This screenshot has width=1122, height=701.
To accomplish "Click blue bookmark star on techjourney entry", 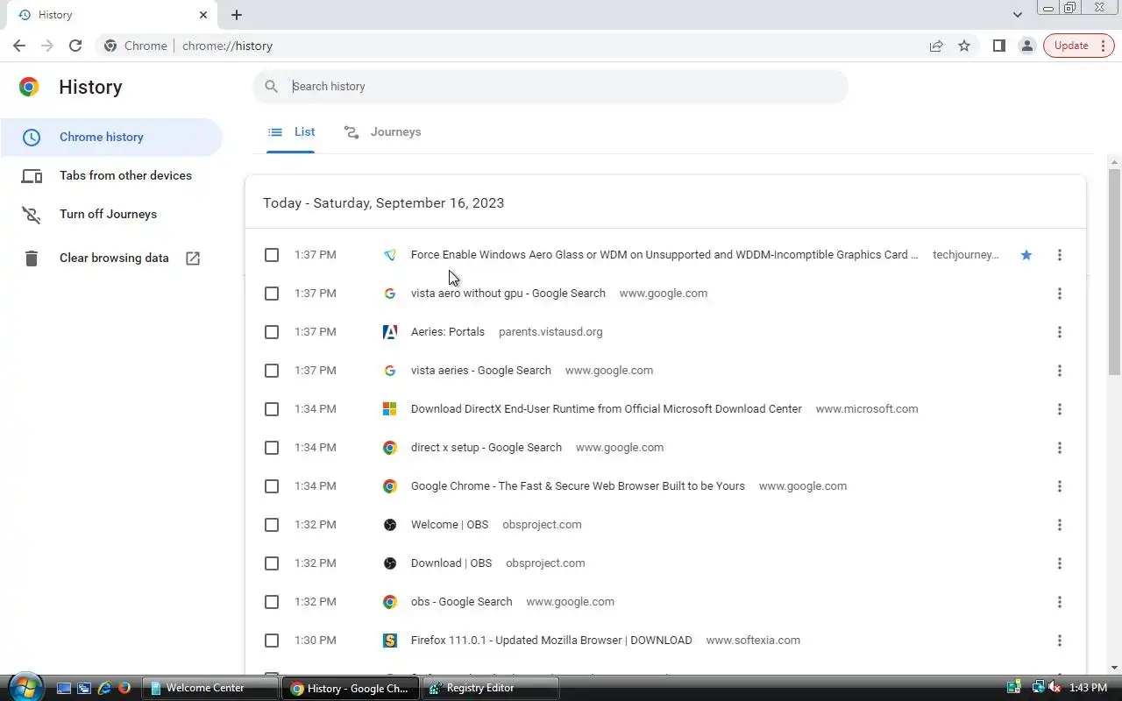I will pos(1026,255).
